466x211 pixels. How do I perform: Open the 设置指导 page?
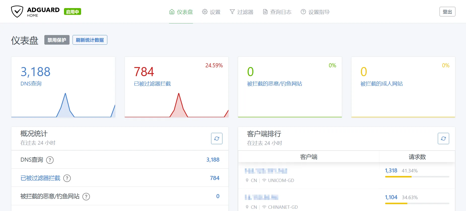[315, 12]
